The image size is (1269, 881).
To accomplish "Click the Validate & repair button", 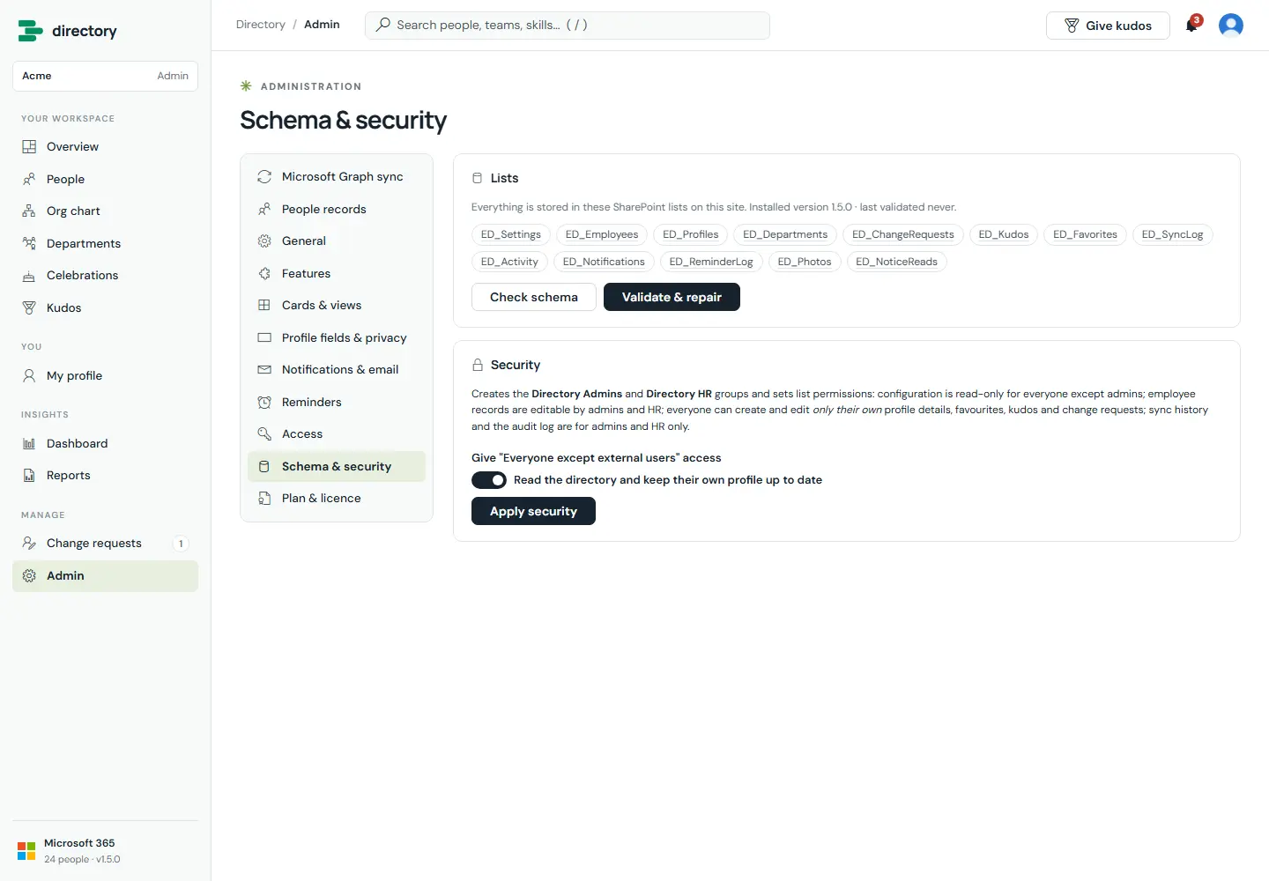I will (x=672, y=297).
